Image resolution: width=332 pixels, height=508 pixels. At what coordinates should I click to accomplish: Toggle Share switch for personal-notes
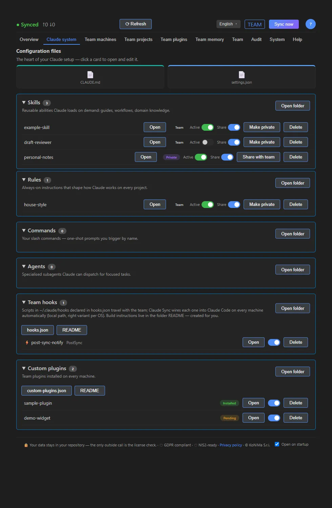(x=227, y=157)
